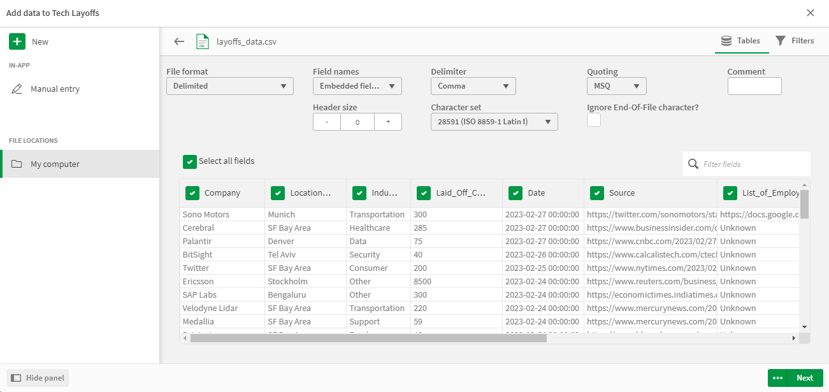
Task: Click the Next button
Action: coord(804,377)
